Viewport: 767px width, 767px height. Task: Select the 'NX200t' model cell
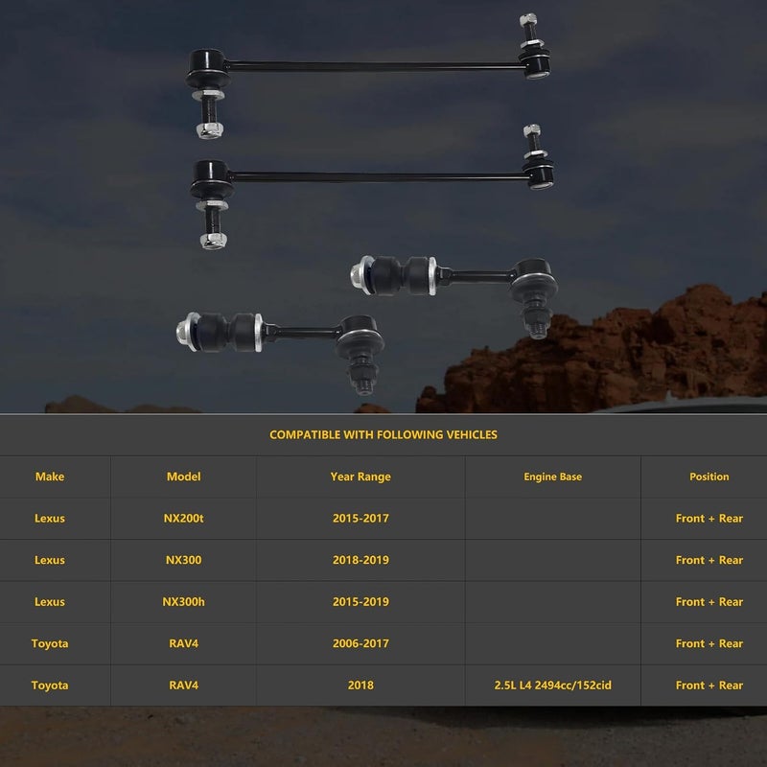[183, 518]
